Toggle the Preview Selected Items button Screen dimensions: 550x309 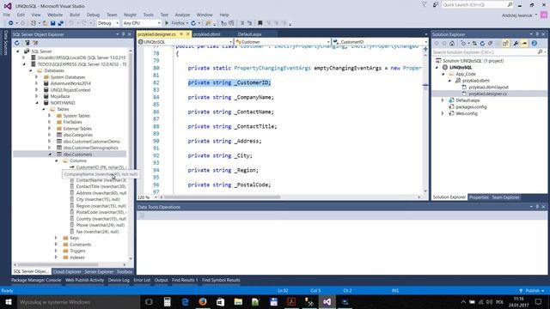point(524,44)
